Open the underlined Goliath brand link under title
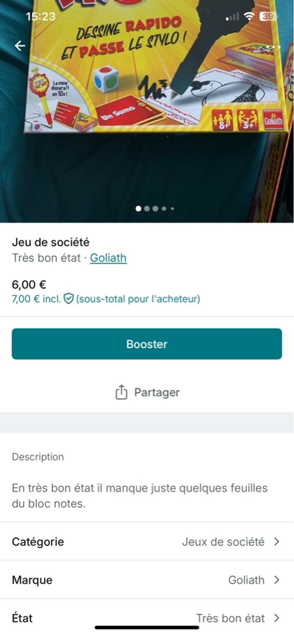 coord(108,258)
